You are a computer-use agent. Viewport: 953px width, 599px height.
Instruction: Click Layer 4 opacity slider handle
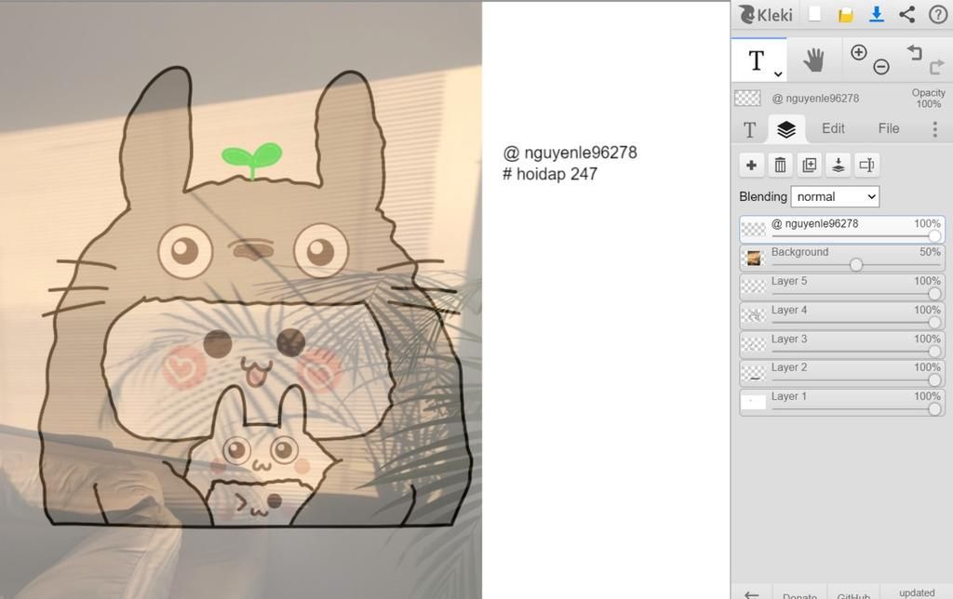[x=934, y=323]
